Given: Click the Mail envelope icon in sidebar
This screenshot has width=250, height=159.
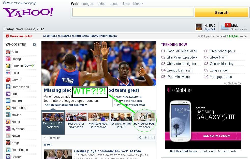Looking at the screenshot, I should 8,101.
